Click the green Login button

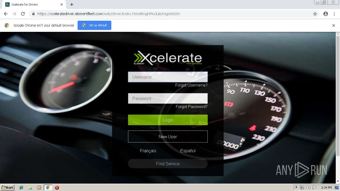pyautogui.click(x=168, y=120)
